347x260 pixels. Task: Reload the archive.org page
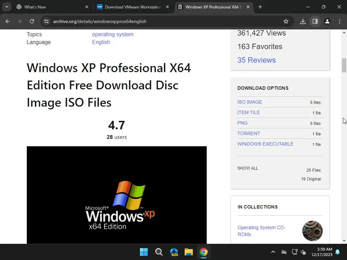(32, 21)
